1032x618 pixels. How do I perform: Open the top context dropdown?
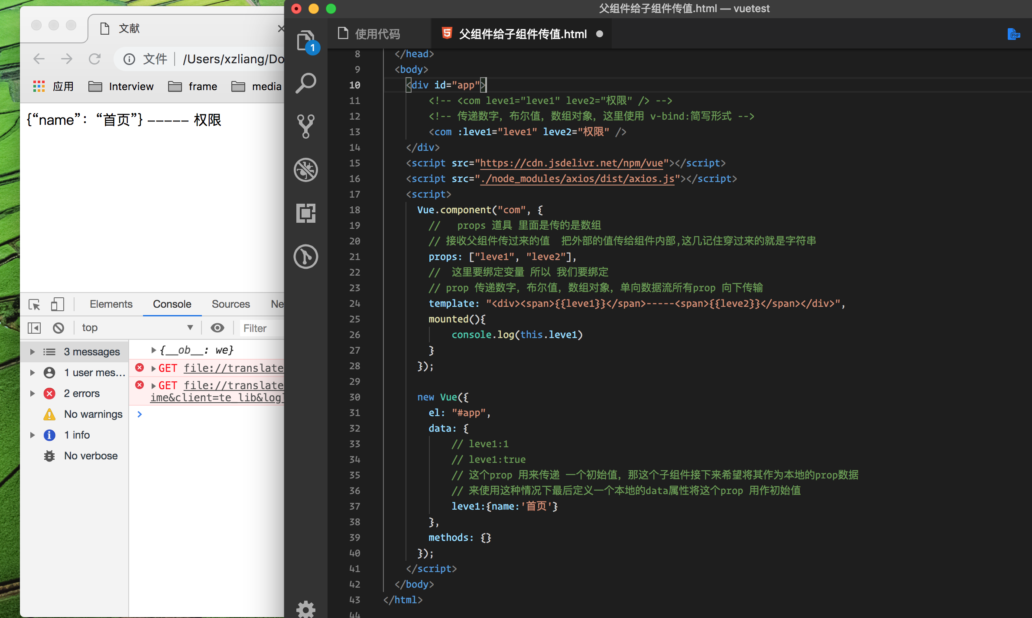137,328
